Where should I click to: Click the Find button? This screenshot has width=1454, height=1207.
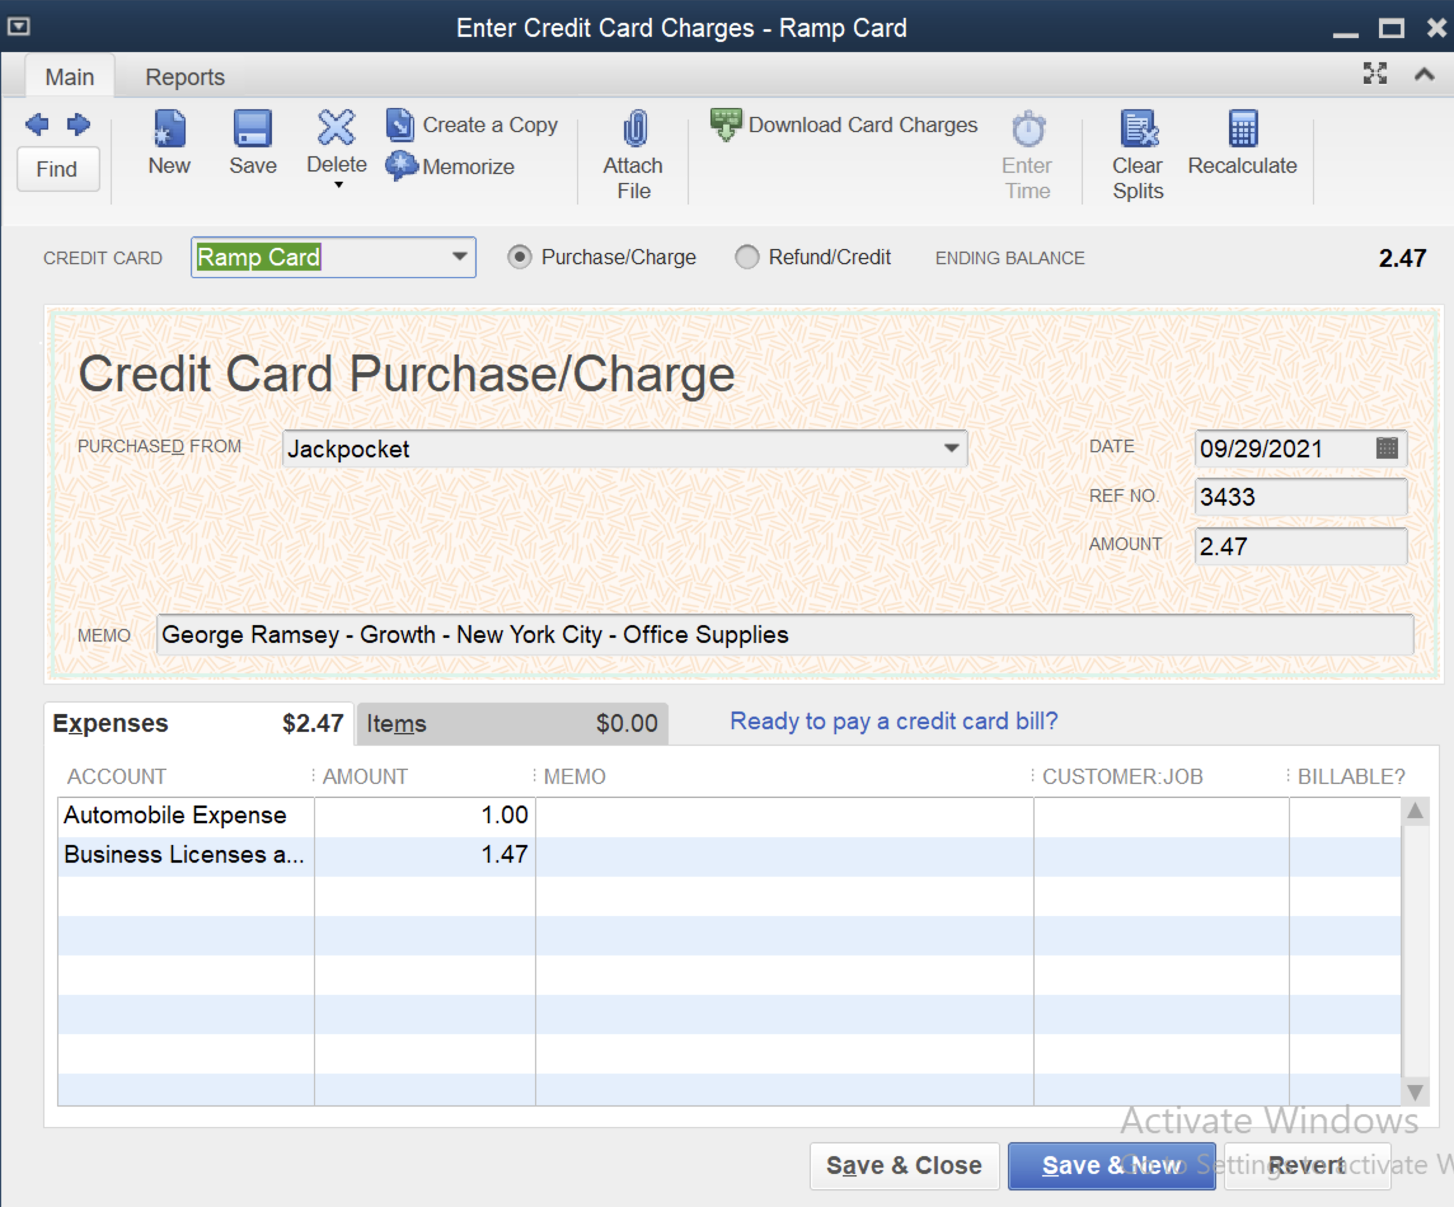click(x=57, y=169)
